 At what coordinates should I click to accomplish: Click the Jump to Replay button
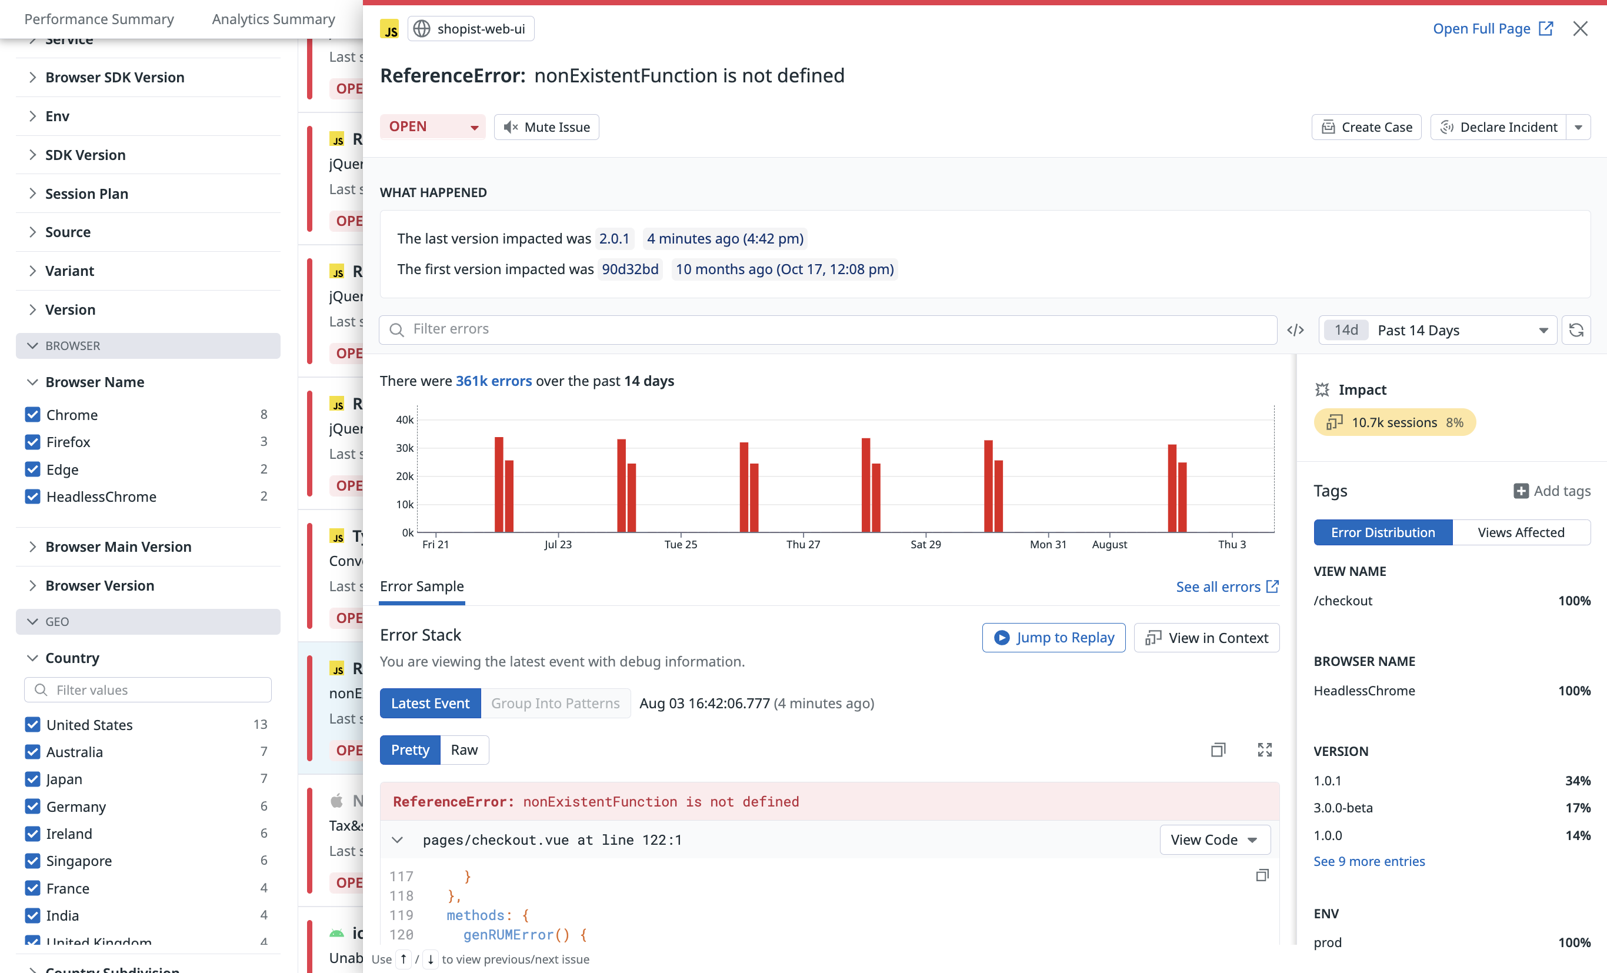pos(1053,637)
